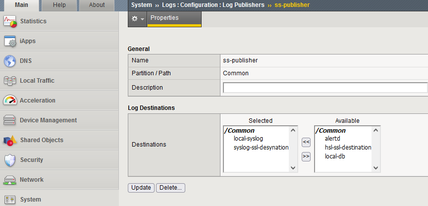Viewport: 428px width, 206px height.
Task: Click the Security shield icon
Action: (10, 160)
